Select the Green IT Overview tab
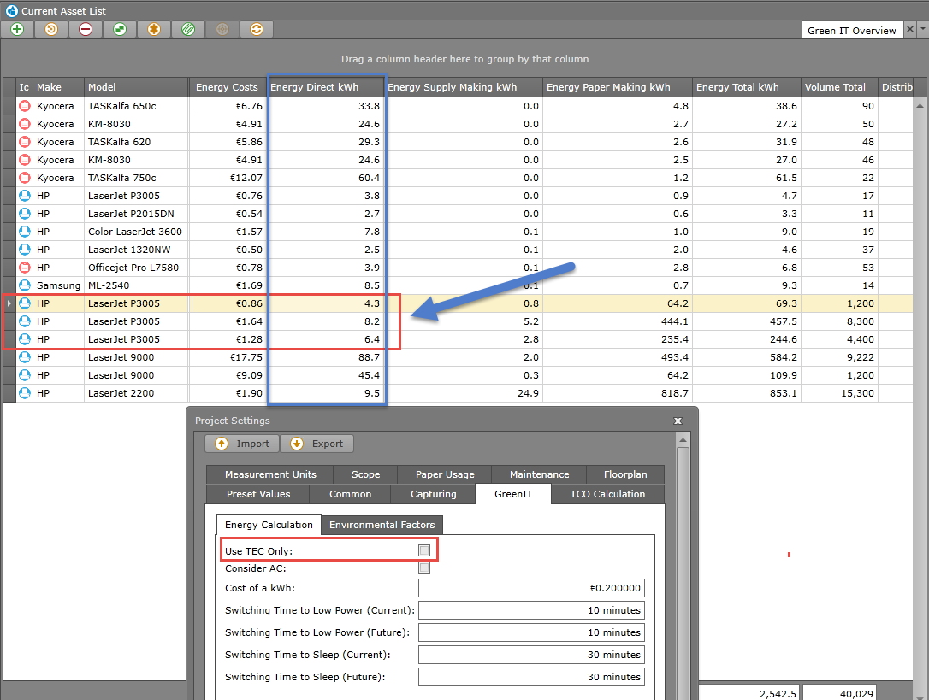The width and height of the screenshot is (929, 700). coord(851,30)
